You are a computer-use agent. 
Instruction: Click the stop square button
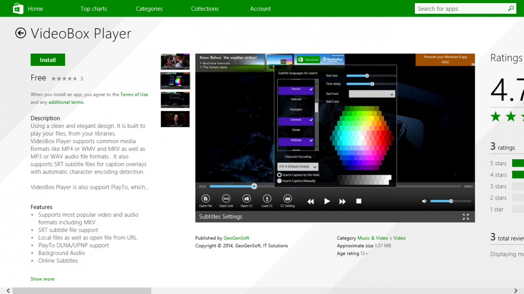pos(359,201)
